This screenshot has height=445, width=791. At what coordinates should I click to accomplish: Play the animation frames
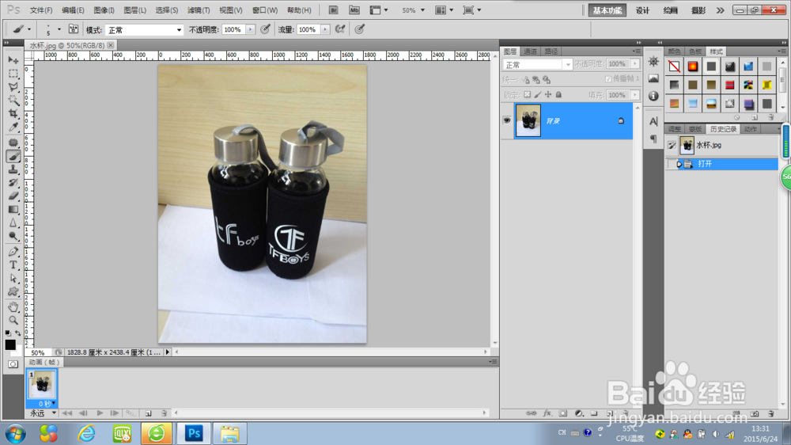click(100, 413)
